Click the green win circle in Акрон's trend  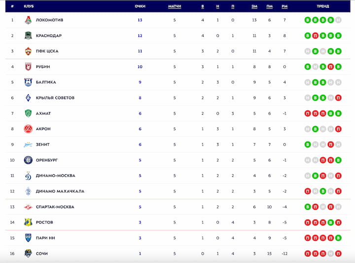tap(315, 129)
